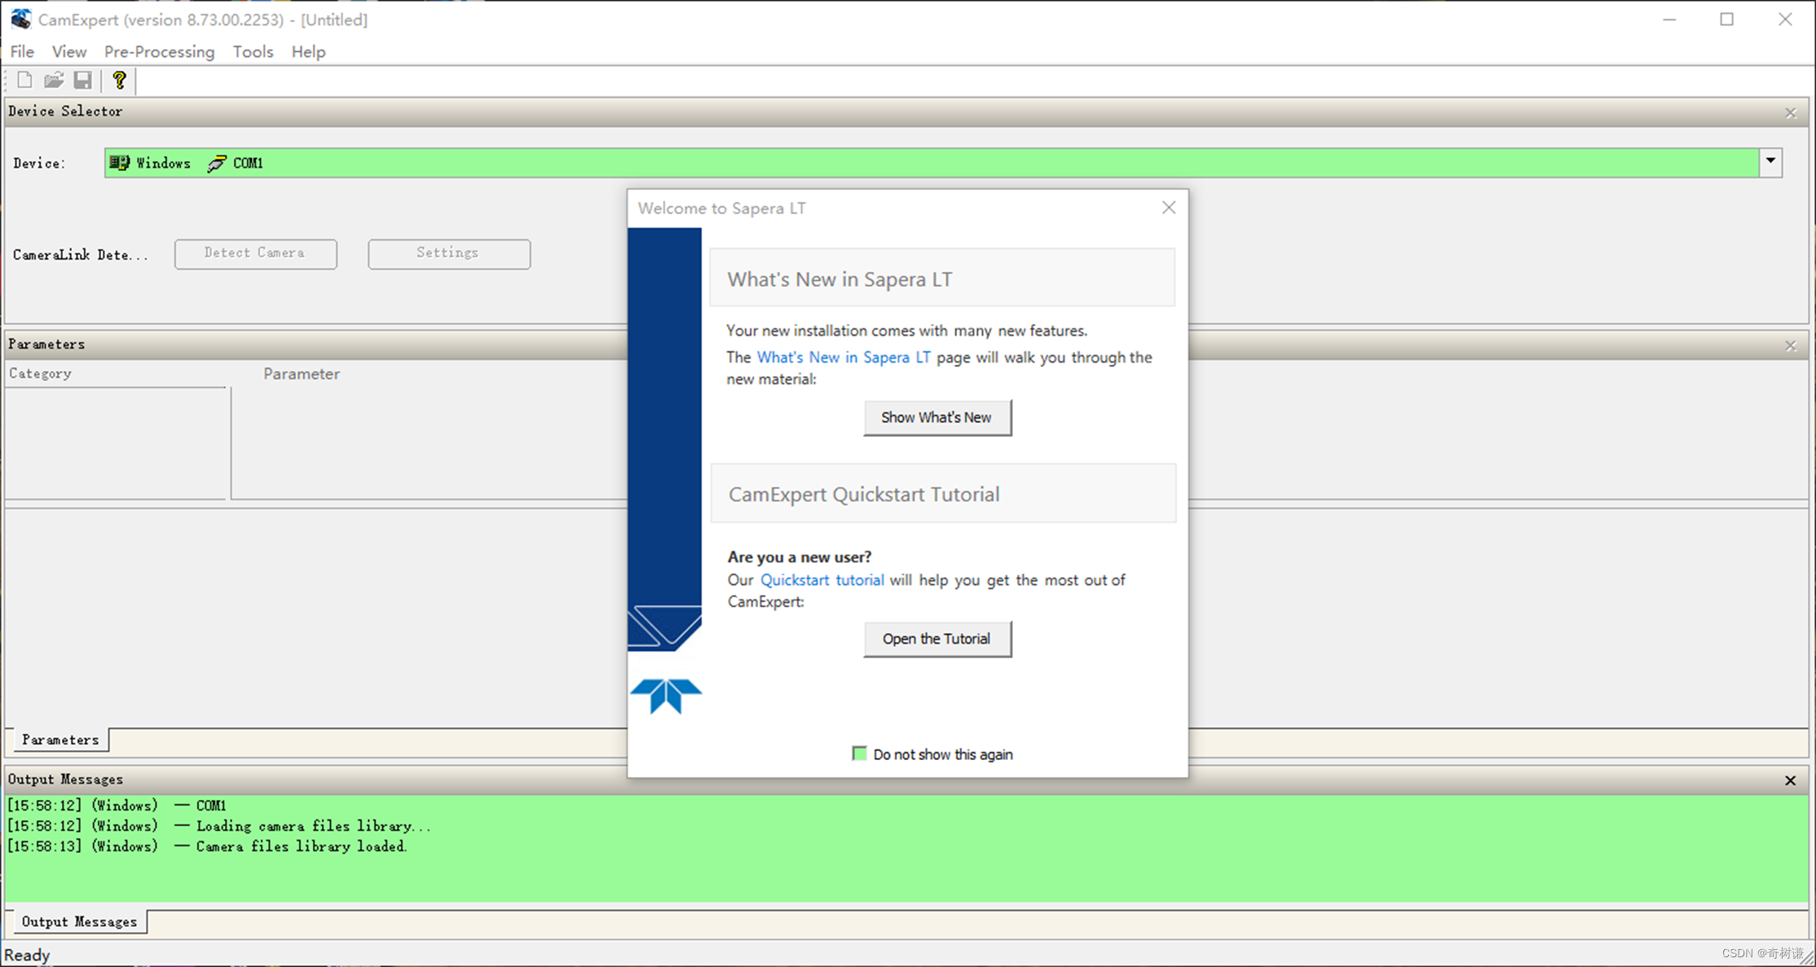Screen dimensions: 1816x967
Task: Close the Parameters panel
Action: pyautogui.click(x=1790, y=345)
